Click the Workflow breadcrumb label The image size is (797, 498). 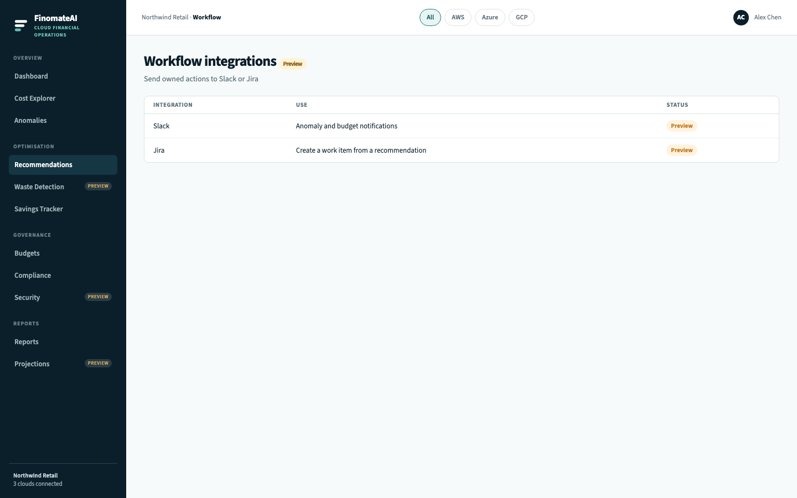pos(207,18)
